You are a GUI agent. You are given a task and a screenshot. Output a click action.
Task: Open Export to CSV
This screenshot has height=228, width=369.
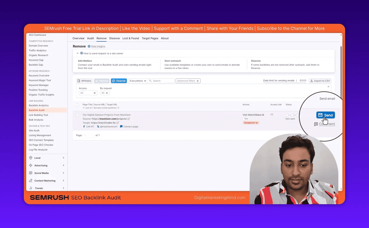pyautogui.click(x=320, y=81)
